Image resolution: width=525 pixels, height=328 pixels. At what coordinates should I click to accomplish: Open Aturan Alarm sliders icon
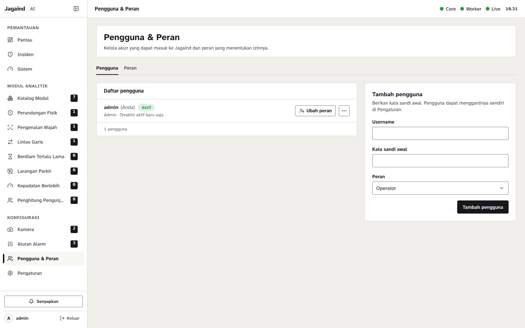point(10,244)
